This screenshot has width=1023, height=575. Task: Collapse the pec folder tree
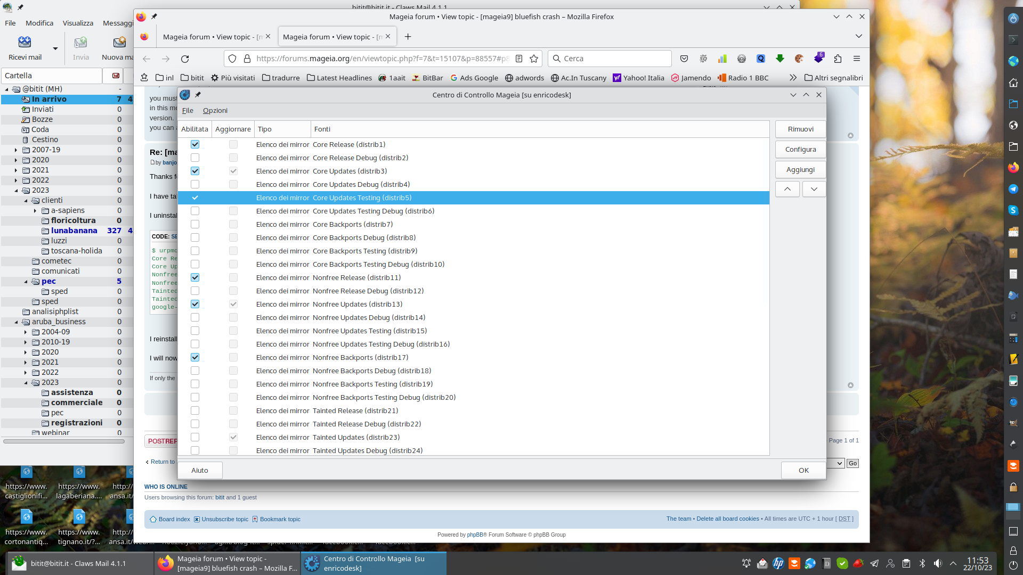point(26,282)
